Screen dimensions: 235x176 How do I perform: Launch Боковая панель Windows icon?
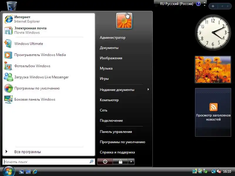pyautogui.click(x=9, y=99)
